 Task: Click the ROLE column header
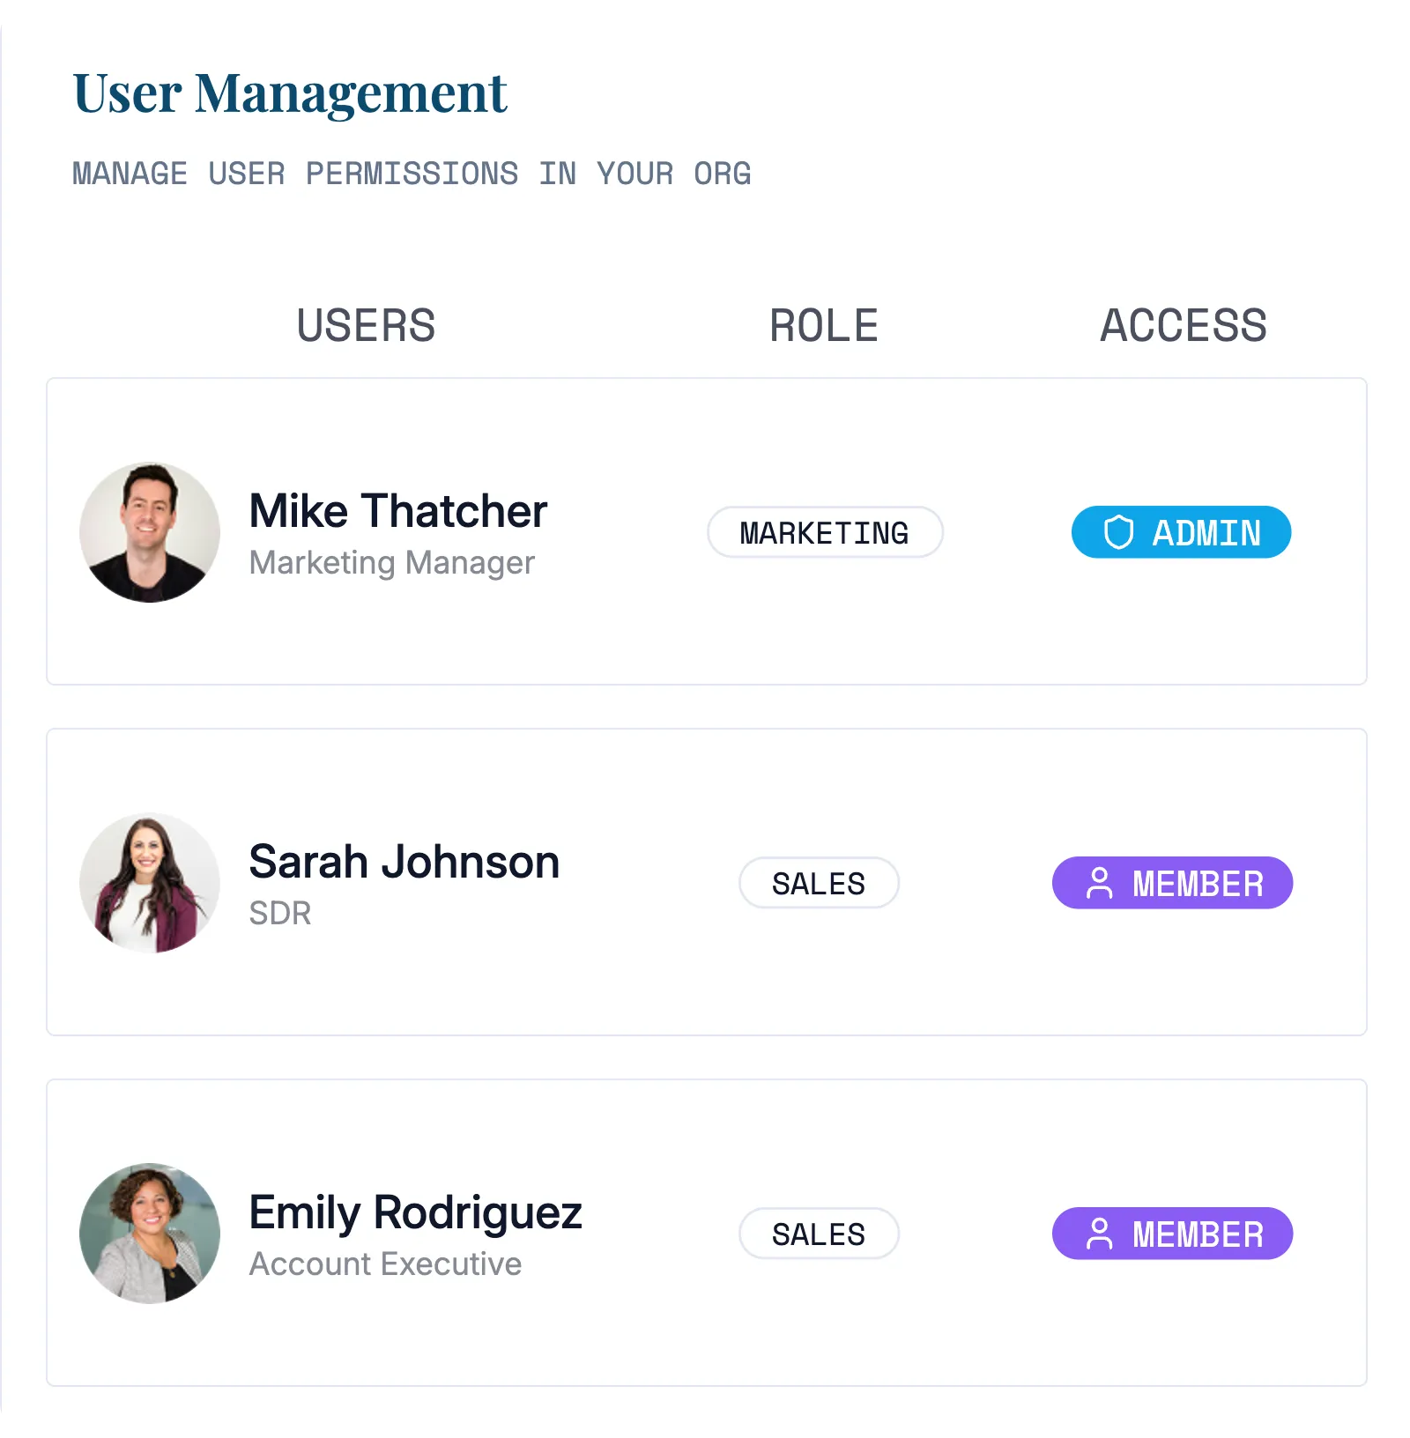point(824,325)
